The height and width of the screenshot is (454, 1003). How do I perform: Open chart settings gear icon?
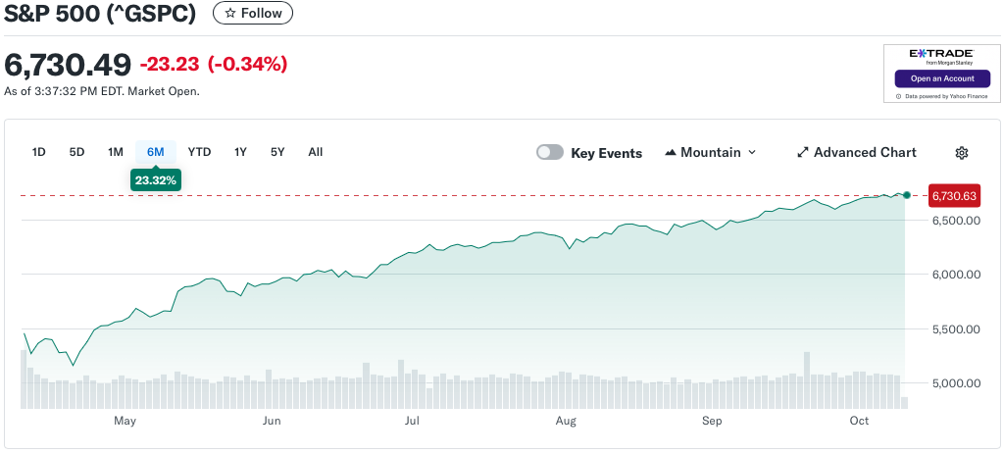(962, 153)
